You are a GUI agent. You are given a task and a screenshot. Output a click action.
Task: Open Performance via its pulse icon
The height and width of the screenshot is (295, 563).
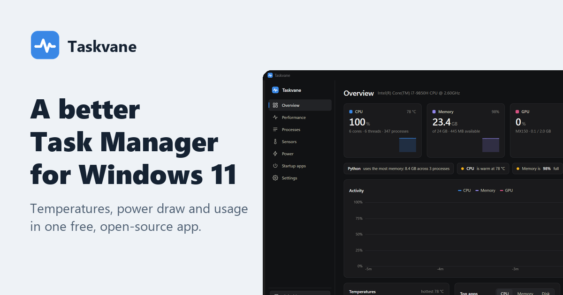(275, 118)
